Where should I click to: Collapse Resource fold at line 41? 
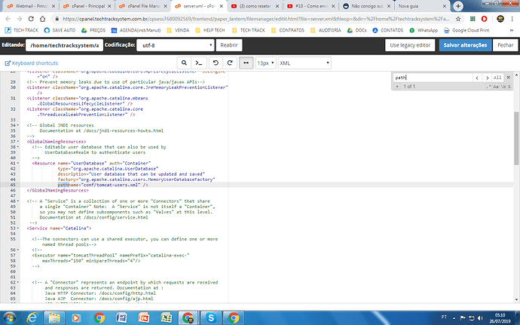18,164
